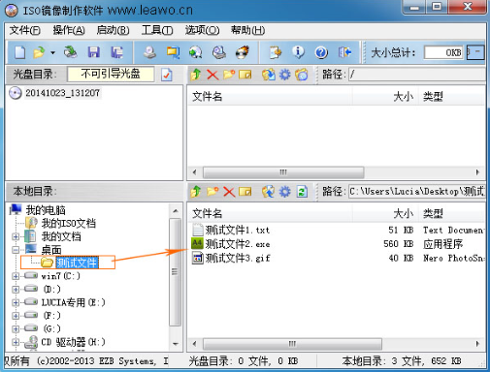Click gear Properties icon in disc toolbar

point(285,75)
